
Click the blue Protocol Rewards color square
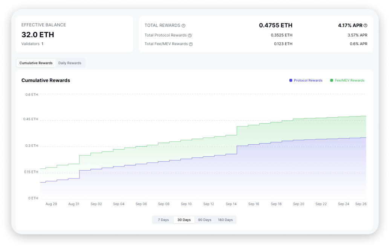click(291, 80)
